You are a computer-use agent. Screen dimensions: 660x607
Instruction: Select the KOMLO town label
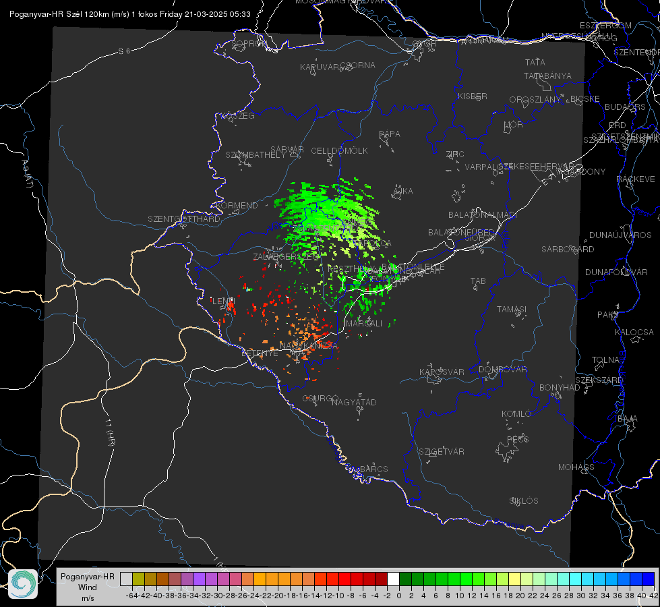coord(516,413)
